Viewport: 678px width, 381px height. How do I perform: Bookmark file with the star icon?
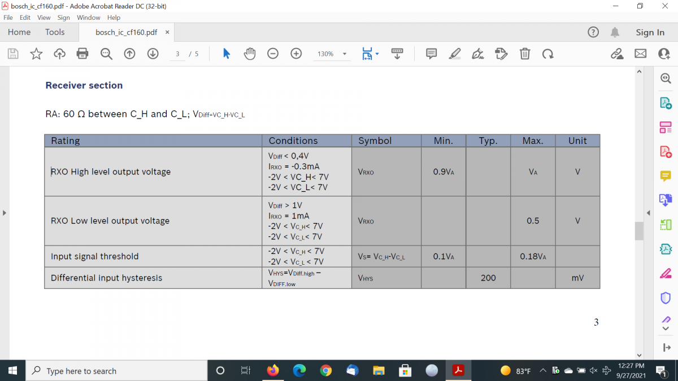36,54
